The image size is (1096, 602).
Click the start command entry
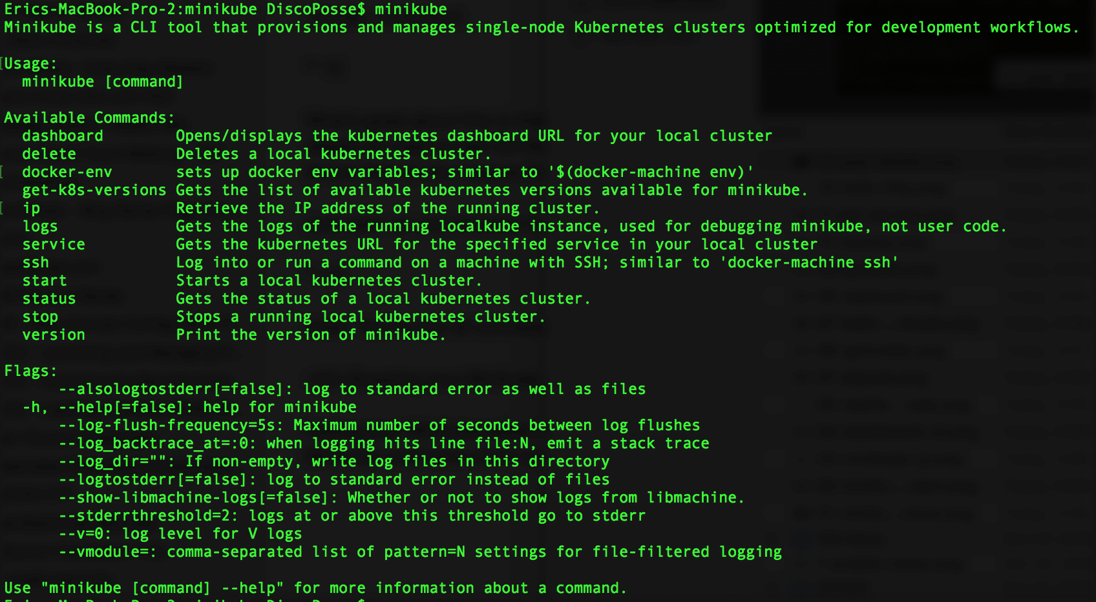(45, 280)
